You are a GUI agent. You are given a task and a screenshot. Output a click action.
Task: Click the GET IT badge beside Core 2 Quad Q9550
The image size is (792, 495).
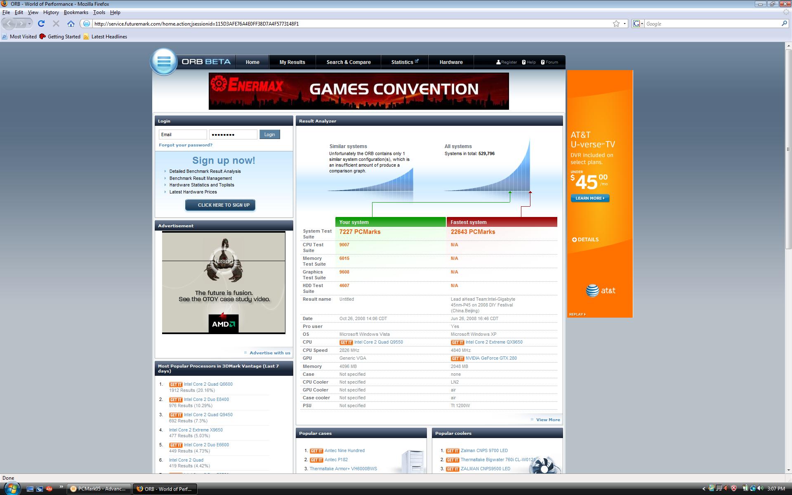346,342
